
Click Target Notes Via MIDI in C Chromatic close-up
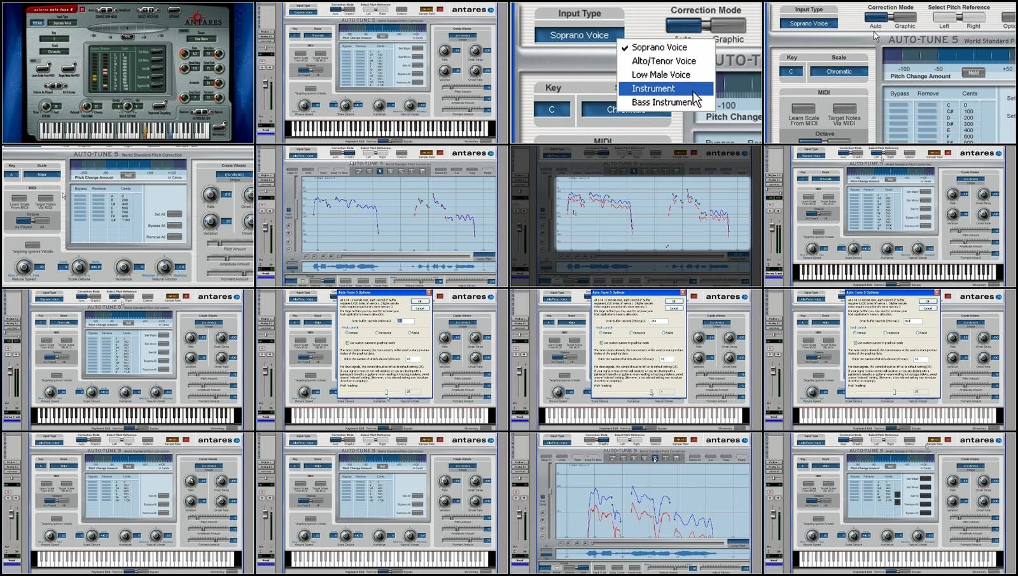tap(844, 109)
